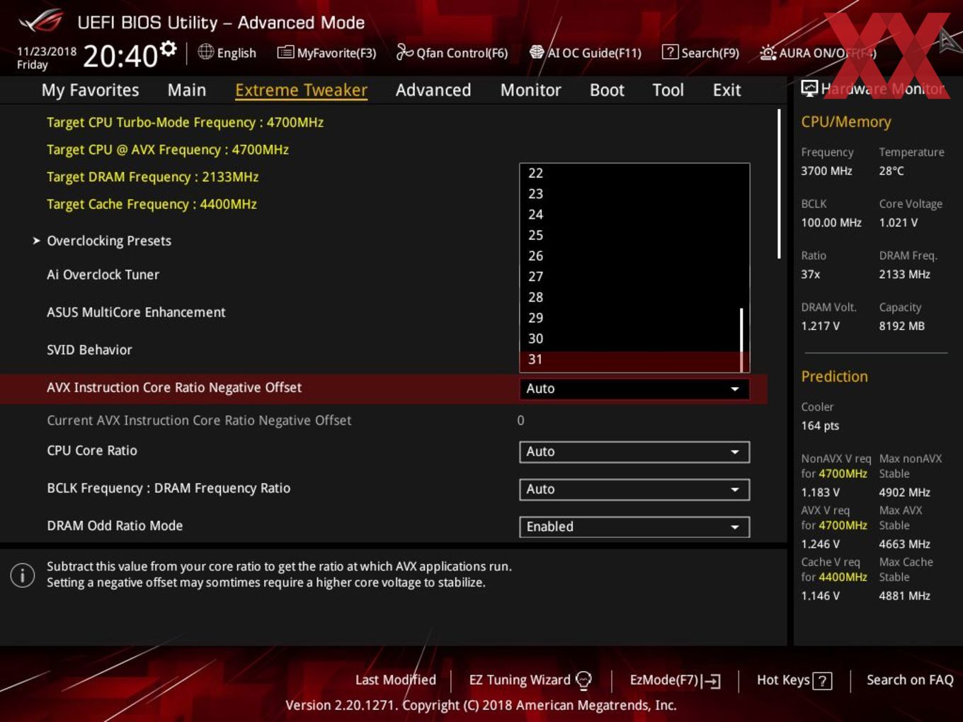The image size is (963, 722).
Task: Select SVID Behavior setting
Action: (89, 350)
